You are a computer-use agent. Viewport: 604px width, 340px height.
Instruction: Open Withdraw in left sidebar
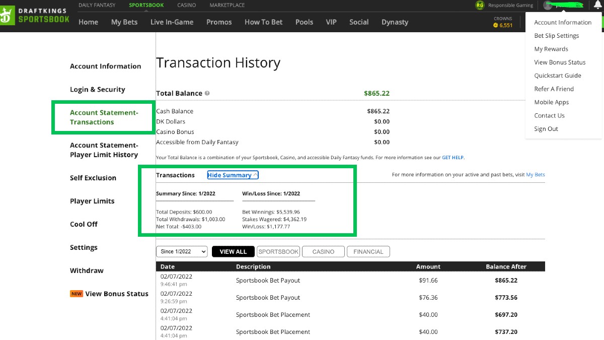point(87,270)
